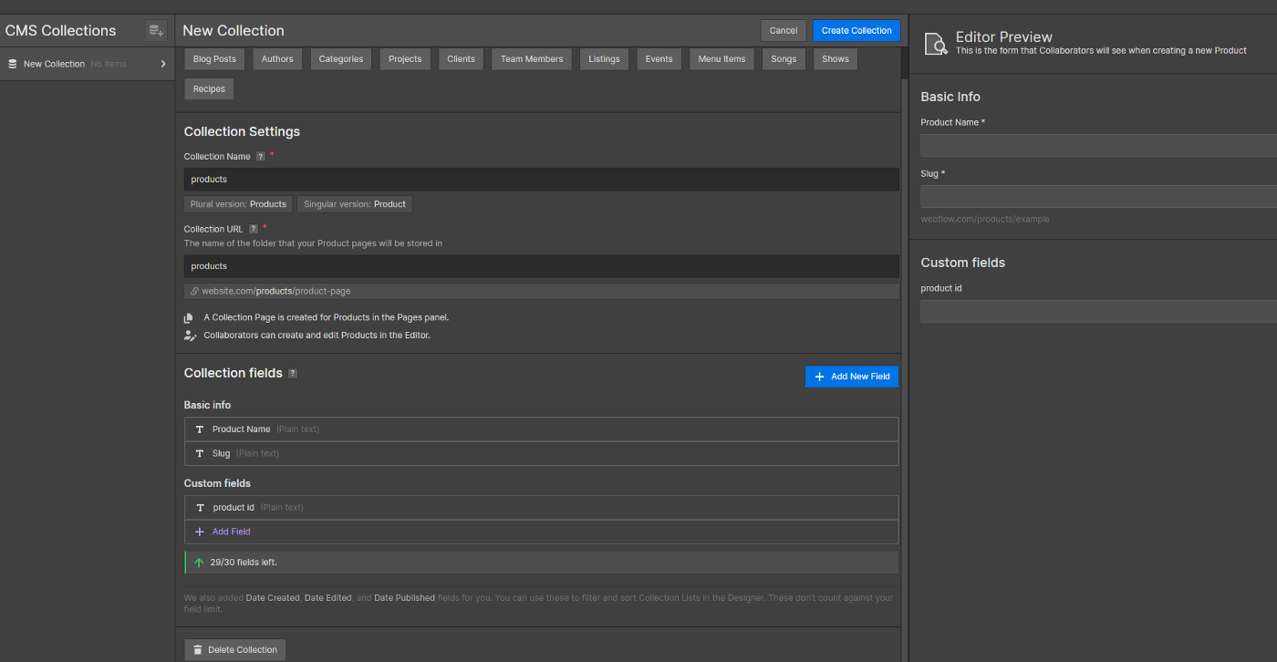1277x662 pixels.
Task: Click the Product Name preview input
Action: pos(1098,146)
